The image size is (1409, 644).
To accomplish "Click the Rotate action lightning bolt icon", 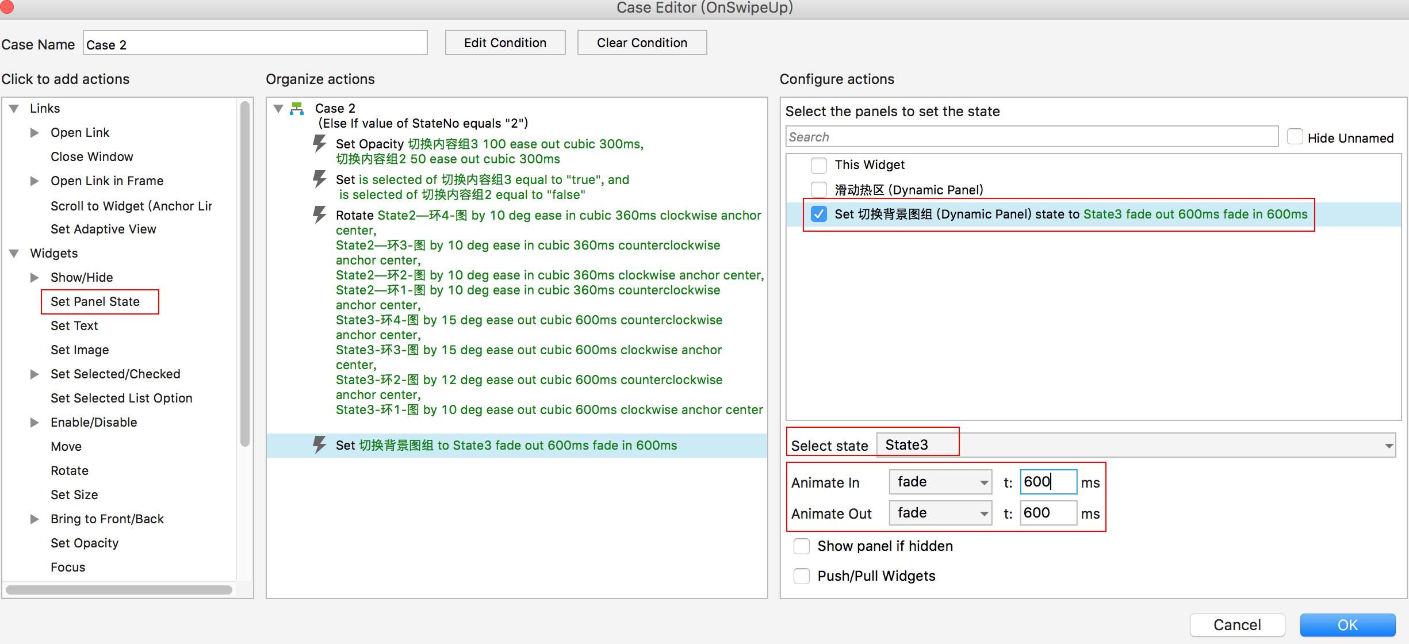I will point(319,214).
